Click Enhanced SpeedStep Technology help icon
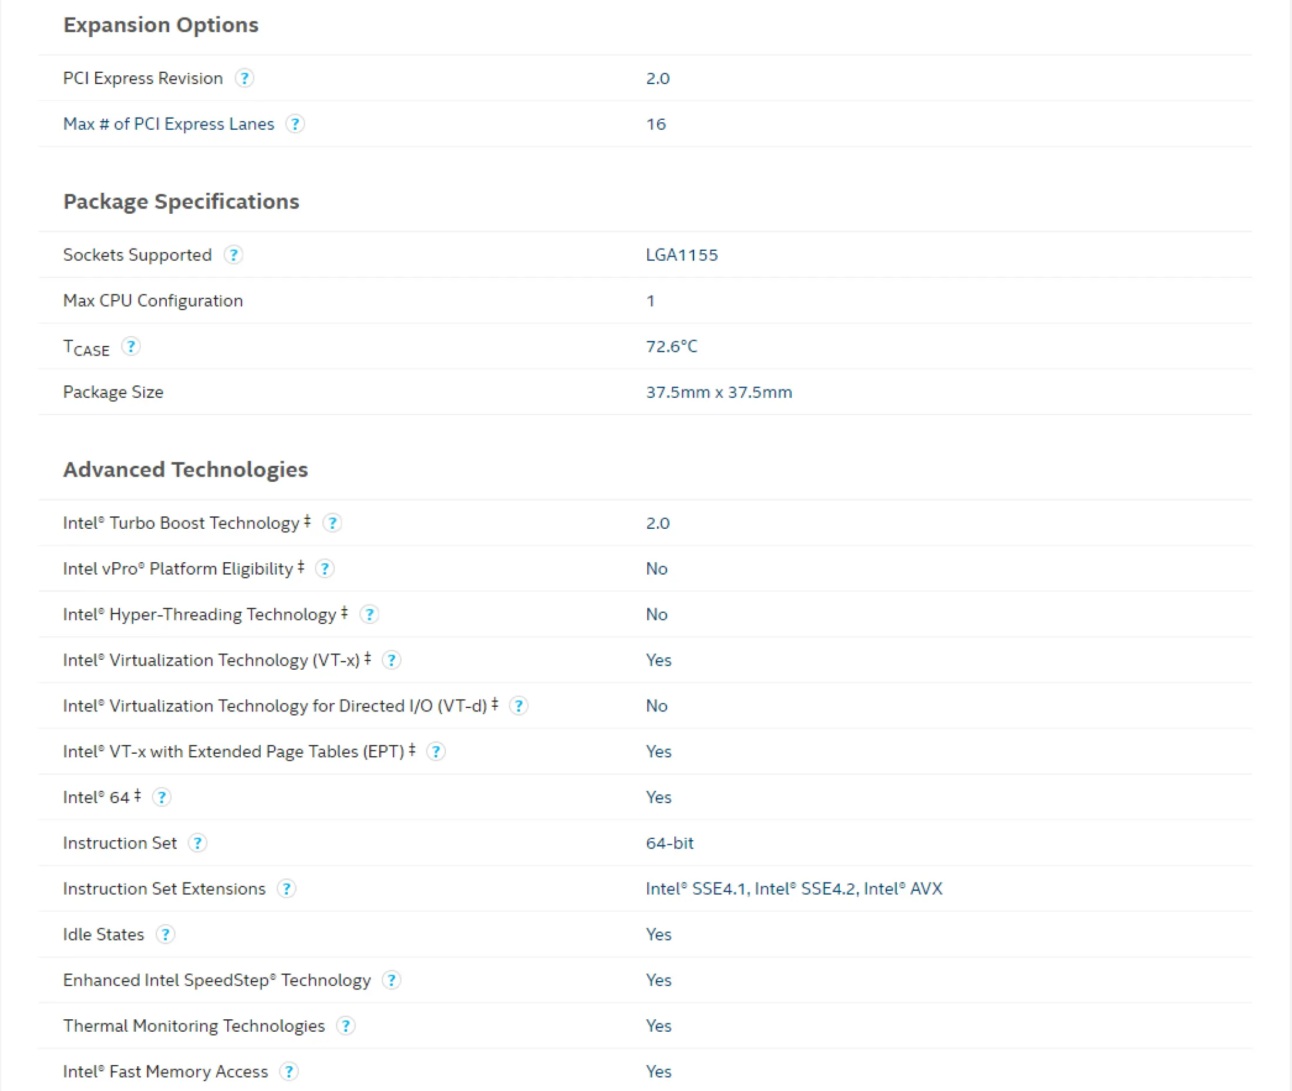 tap(391, 981)
